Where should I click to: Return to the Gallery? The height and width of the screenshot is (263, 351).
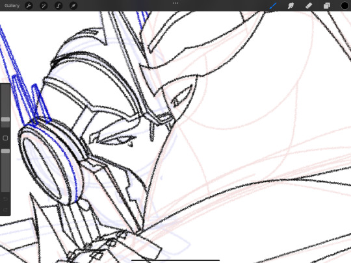point(12,6)
